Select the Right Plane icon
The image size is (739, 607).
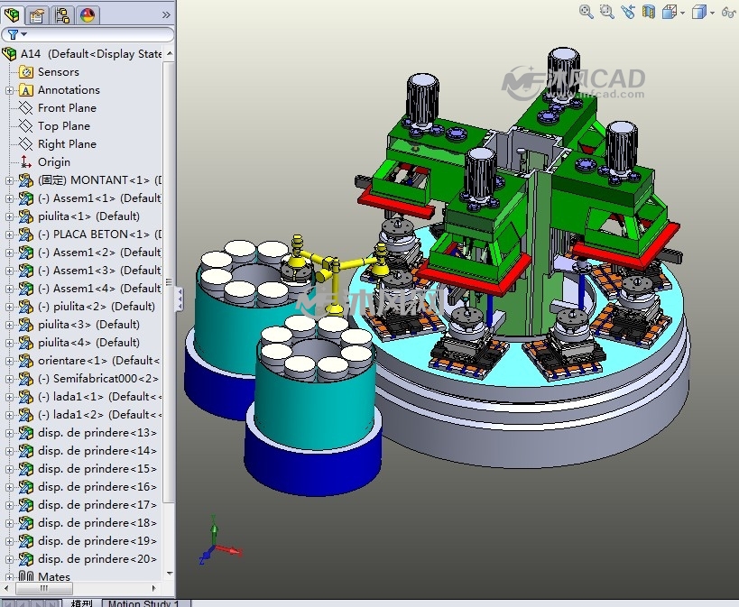(25, 144)
